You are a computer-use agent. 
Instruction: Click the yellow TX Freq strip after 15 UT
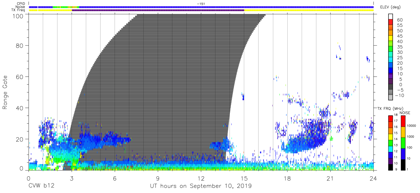(x=309, y=10)
